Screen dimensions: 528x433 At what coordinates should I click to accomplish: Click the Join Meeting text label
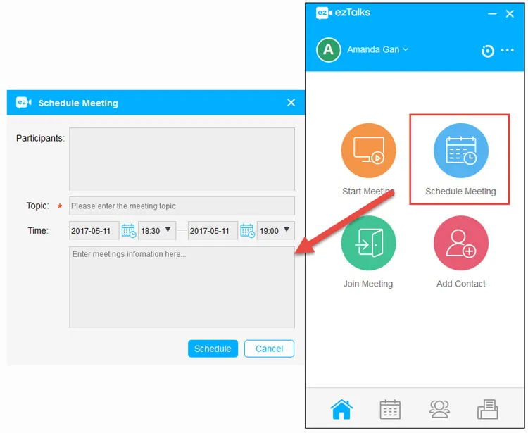point(368,284)
